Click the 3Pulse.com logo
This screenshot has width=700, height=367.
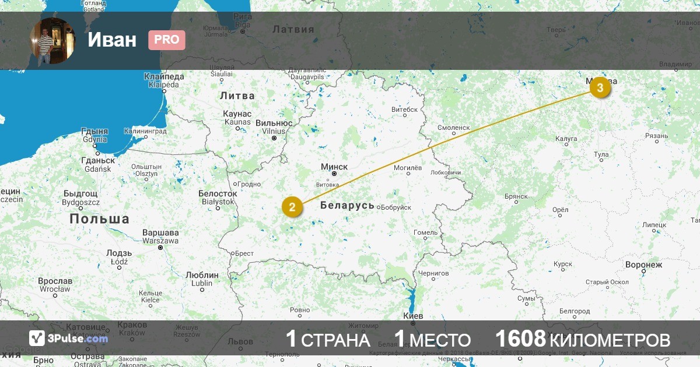68,338
